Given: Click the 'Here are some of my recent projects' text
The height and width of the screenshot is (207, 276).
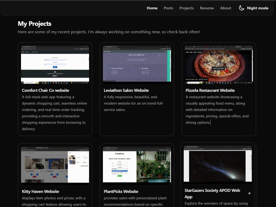Looking at the screenshot, I should click(x=109, y=32).
